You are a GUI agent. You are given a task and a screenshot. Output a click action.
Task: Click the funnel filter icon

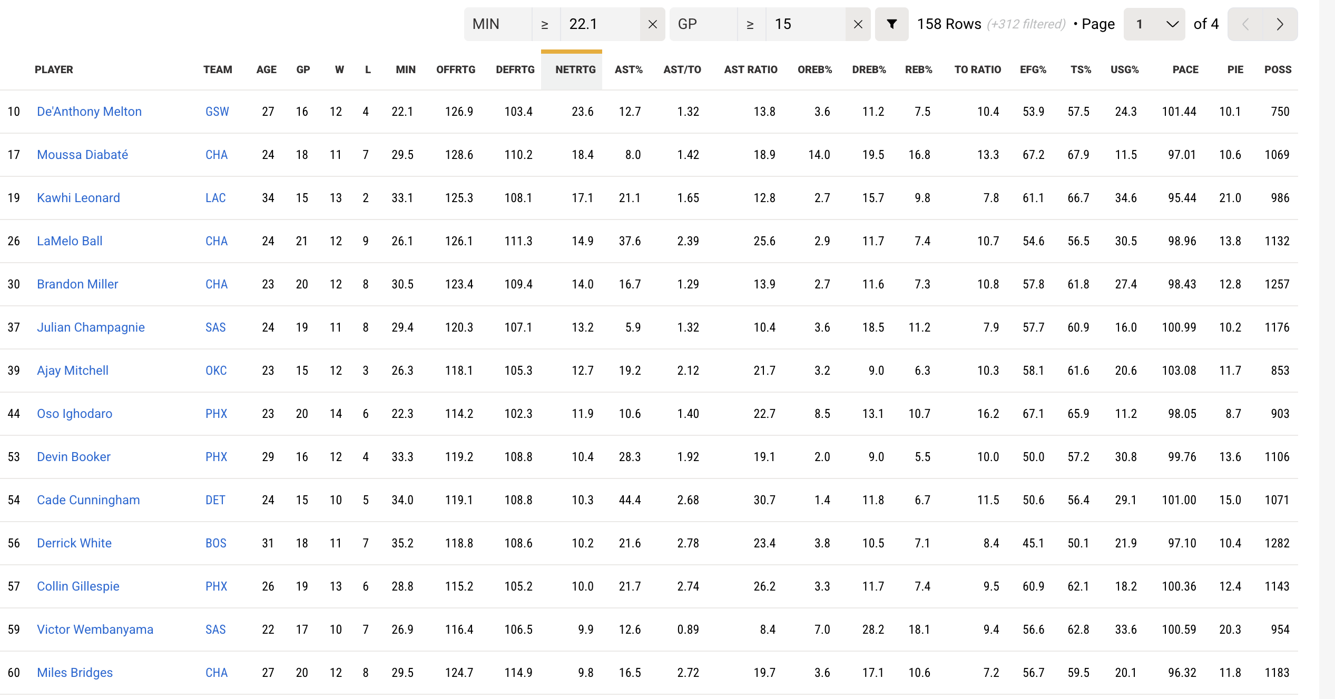pos(891,24)
